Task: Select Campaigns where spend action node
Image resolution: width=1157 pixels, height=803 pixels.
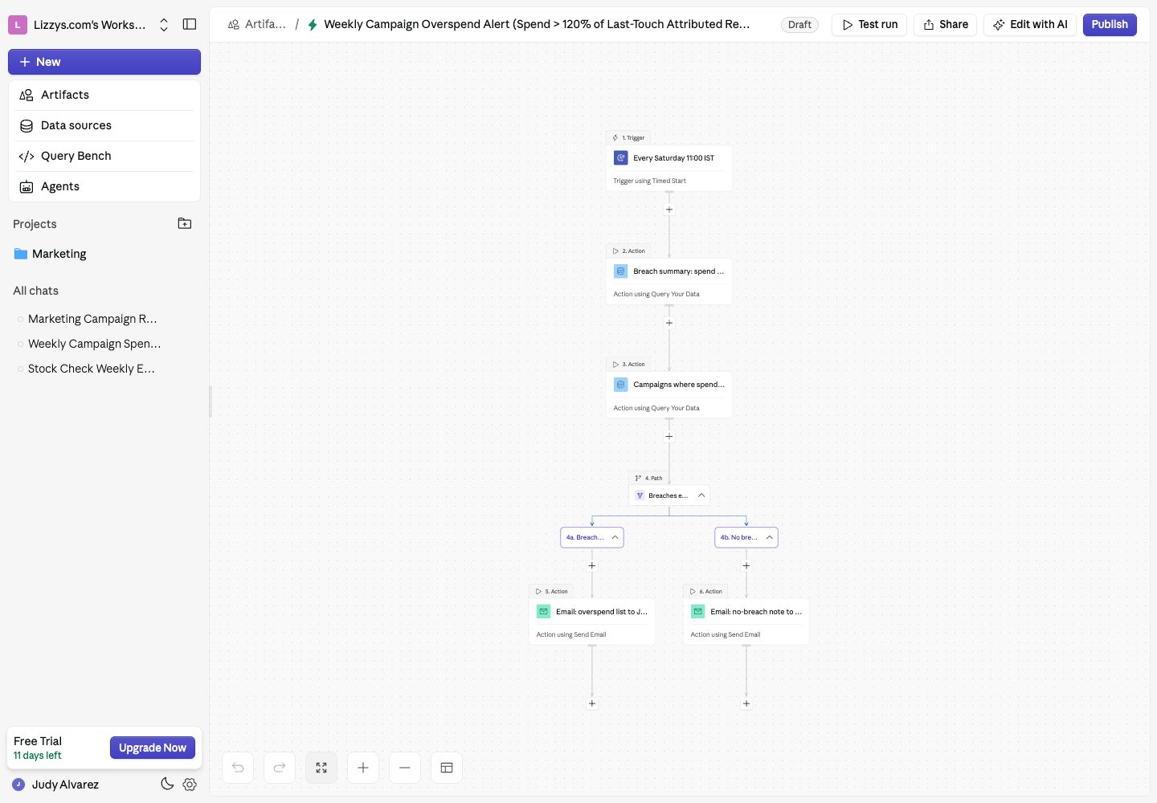Action: click(x=669, y=394)
